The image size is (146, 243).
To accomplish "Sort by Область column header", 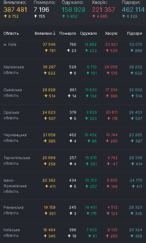I will pyautogui.click(x=11, y=33).
